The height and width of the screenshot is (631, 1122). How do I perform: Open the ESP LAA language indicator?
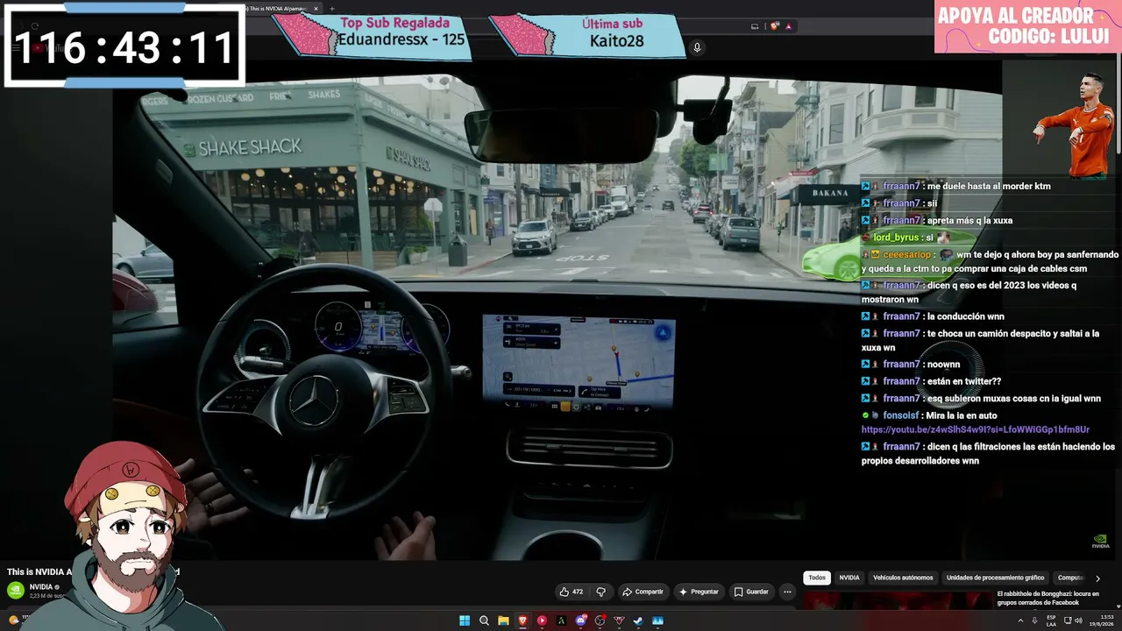coord(1052,620)
